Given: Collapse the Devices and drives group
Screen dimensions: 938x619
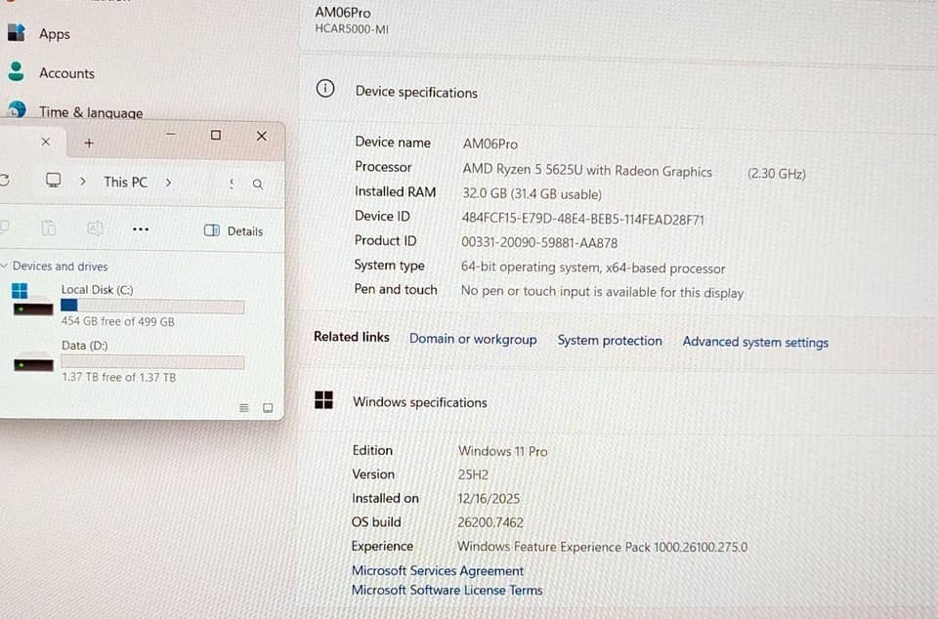Looking at the screenshot, I should 4,266.
